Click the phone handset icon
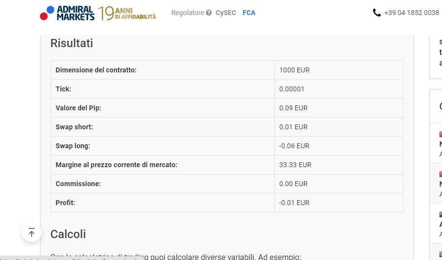Screen dimensions: 442x260 pyautogui.click(x=377, y=13)
